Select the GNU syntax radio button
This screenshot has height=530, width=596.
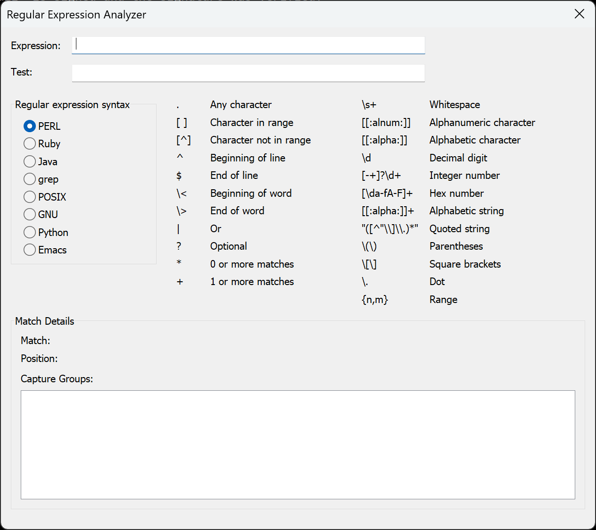point(41,214)
